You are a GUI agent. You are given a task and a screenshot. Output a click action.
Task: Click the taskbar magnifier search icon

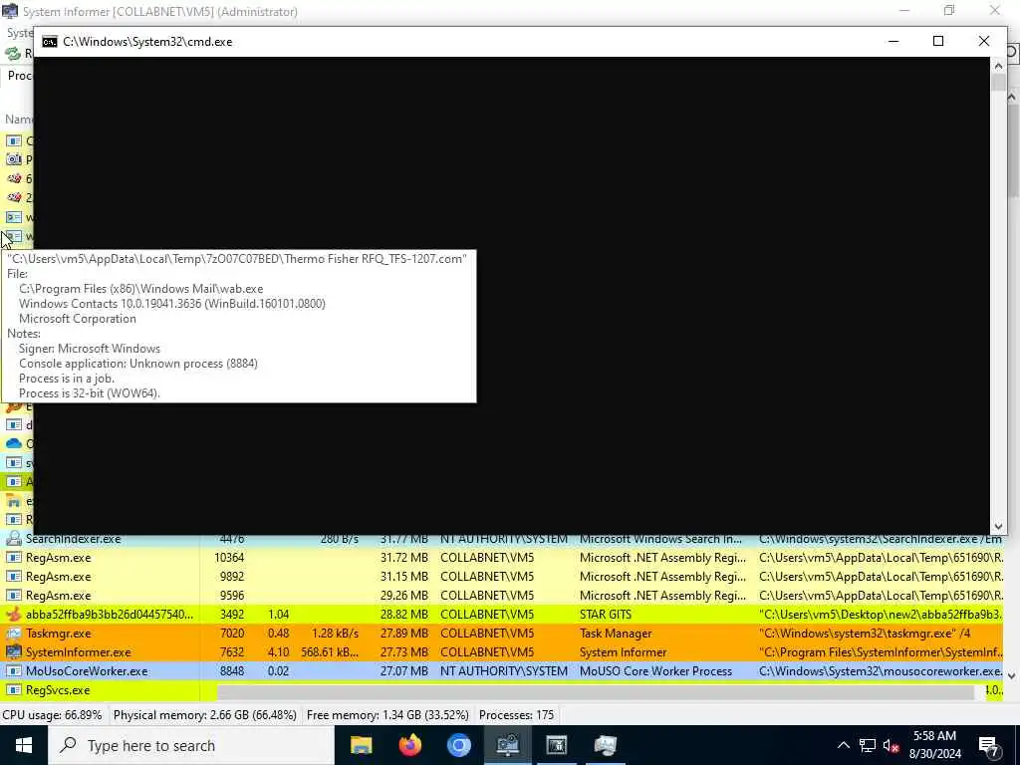[68, 745]
